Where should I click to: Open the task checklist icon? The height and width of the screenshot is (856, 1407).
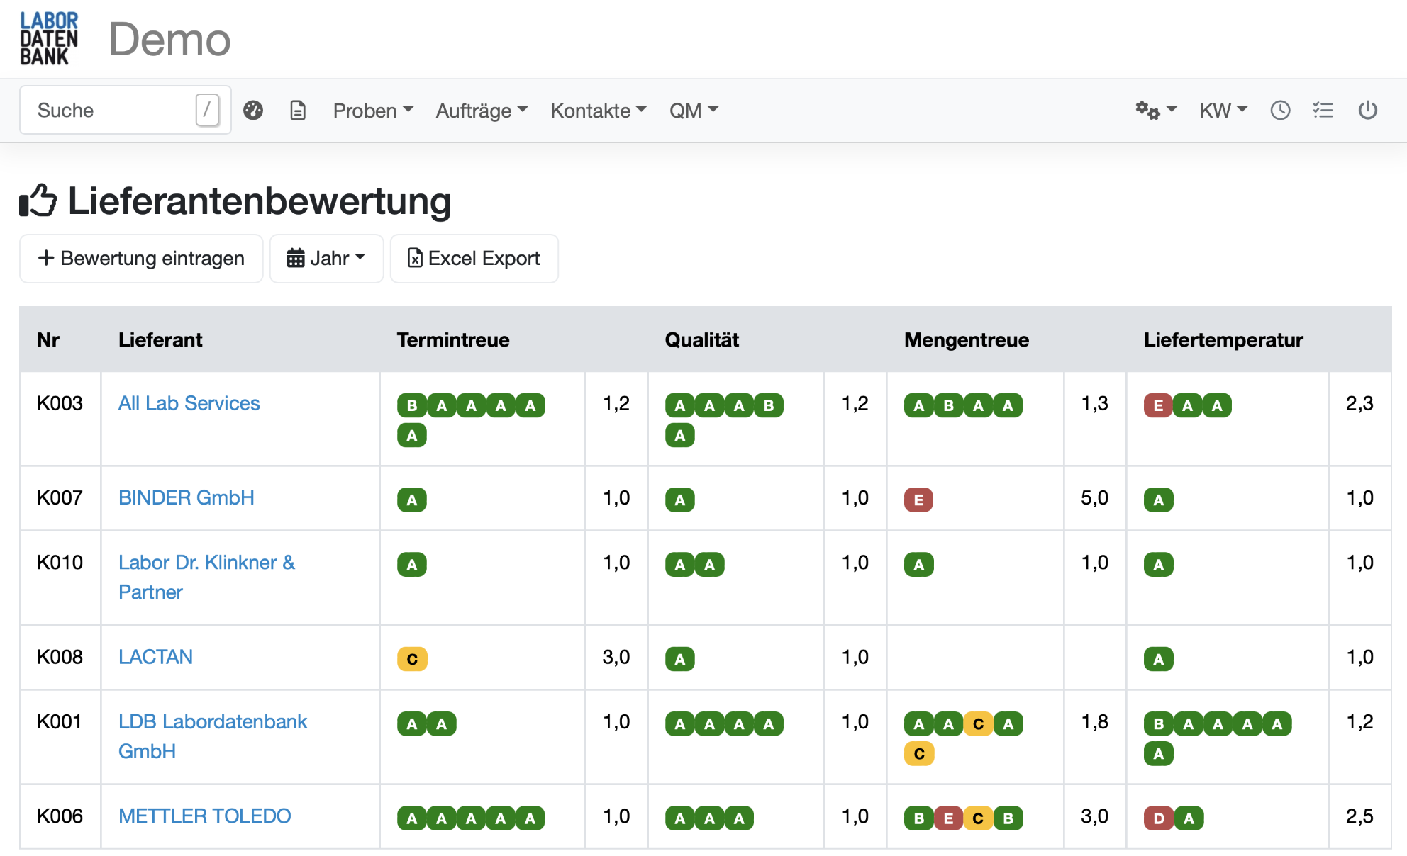tap(1323, 111)
